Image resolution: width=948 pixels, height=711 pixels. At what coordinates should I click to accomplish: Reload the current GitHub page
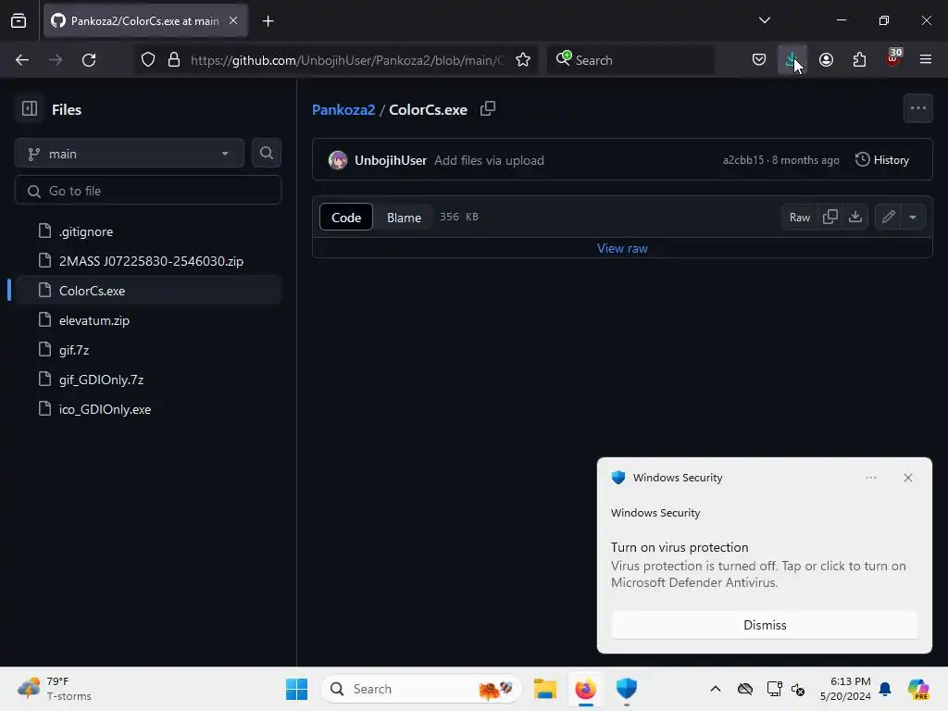pyautogui.click(x=89, y=60)
